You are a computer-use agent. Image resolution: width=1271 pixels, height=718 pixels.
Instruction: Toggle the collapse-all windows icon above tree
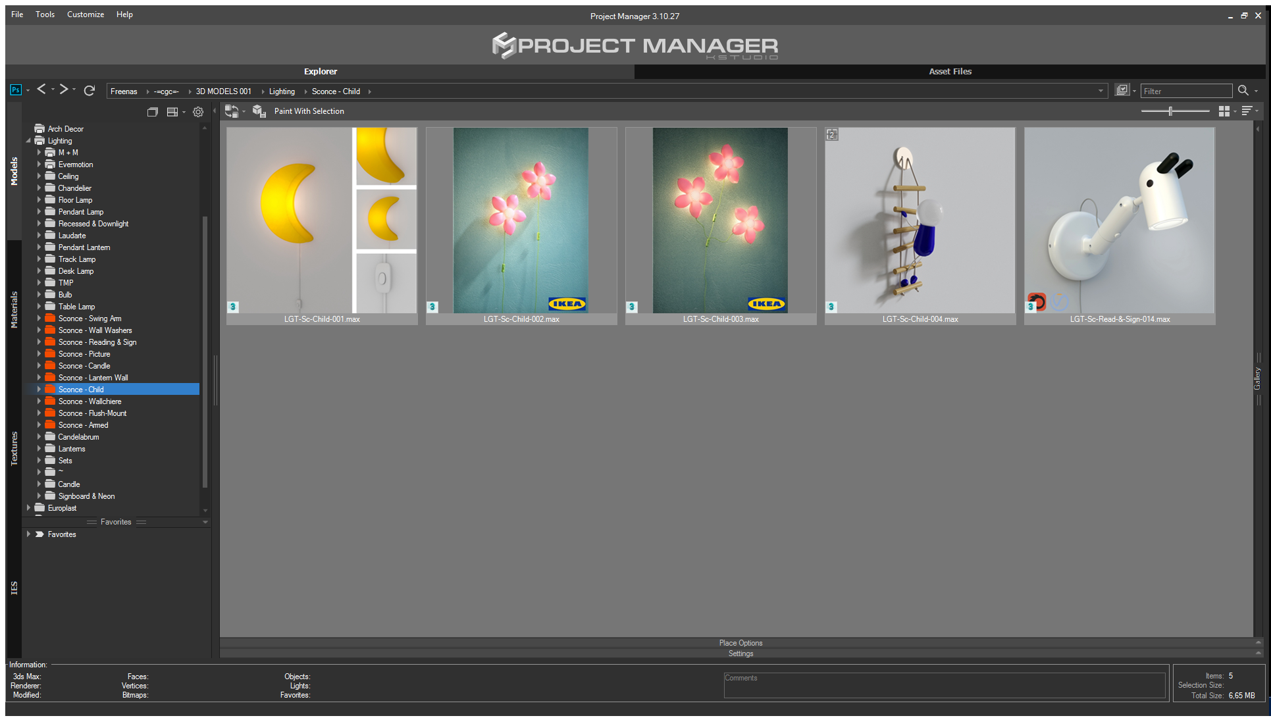(x=153, y=112)
